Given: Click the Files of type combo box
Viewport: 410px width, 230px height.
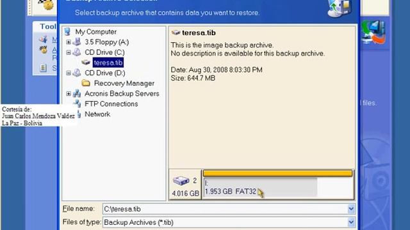Looking at the screenshot, I should pos(229,222).
